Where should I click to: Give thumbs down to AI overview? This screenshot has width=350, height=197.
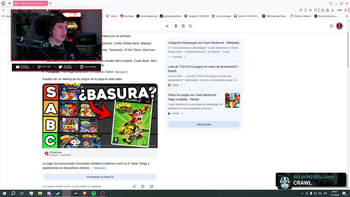[151, 186]
